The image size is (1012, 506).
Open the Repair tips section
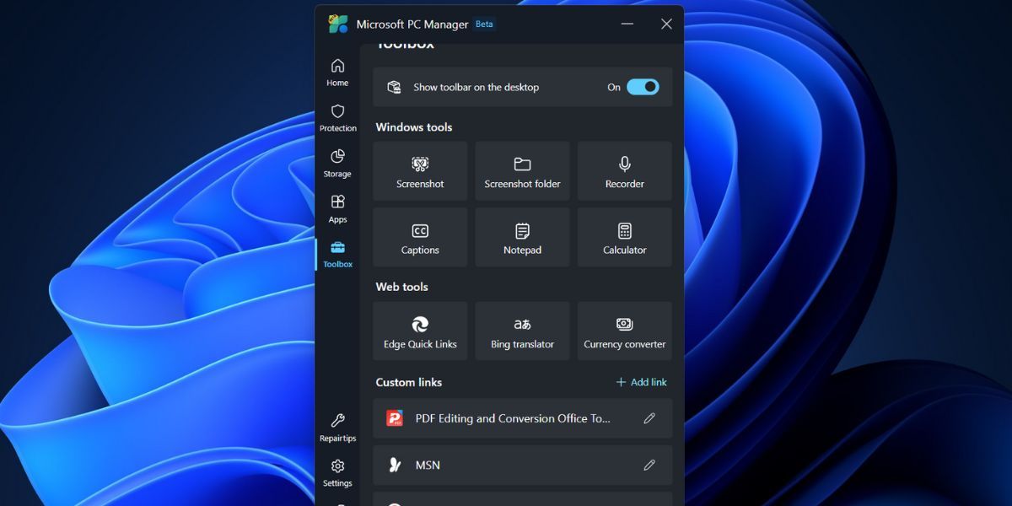337,428
